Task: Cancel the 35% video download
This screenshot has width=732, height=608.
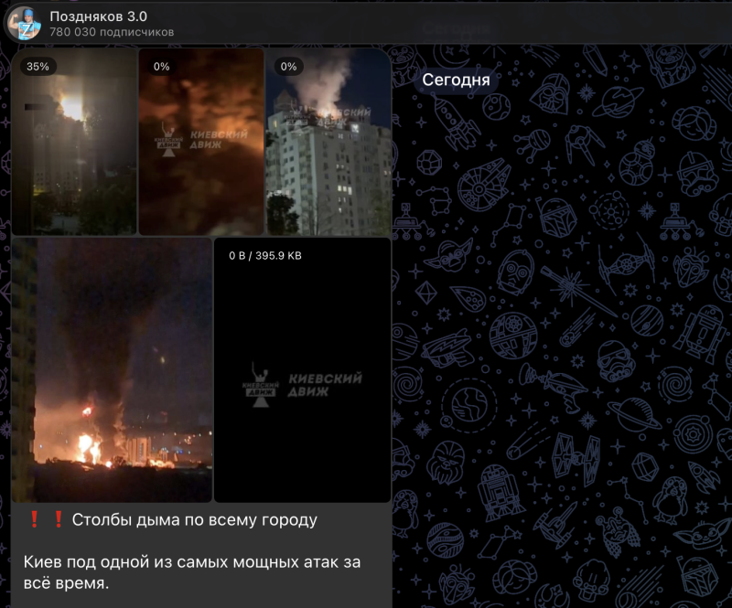Action: (38, 67)
